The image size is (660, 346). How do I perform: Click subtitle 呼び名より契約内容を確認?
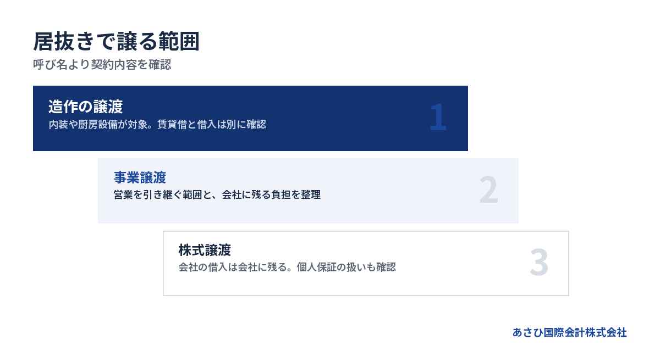click(102, 65)
